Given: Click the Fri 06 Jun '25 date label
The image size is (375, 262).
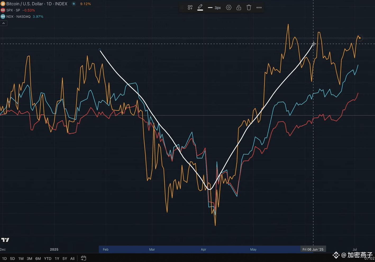Looking at the screenshot, I should point(313,249).
